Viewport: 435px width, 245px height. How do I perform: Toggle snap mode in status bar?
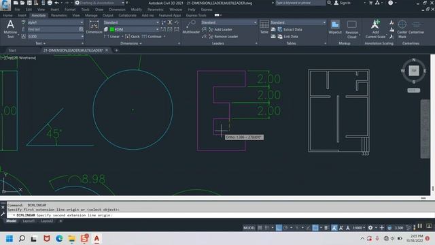tap(266, 228)
